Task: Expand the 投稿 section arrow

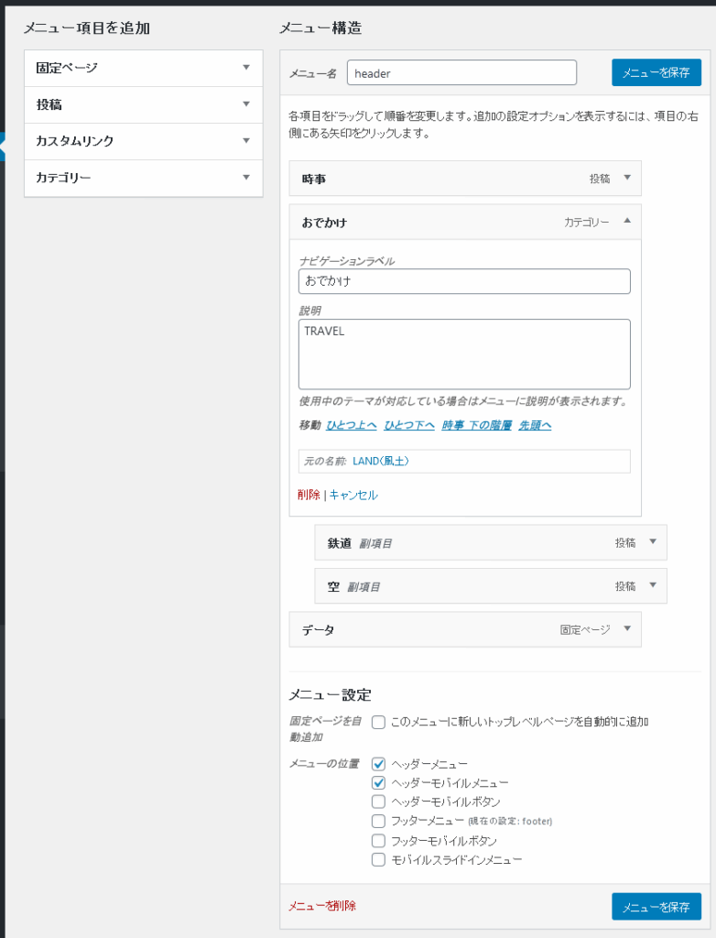Action: [246, 104]
